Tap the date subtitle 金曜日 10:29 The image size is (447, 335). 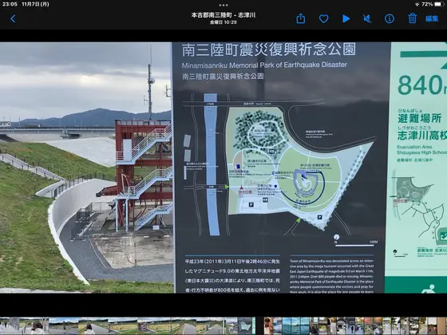point(223,22)
